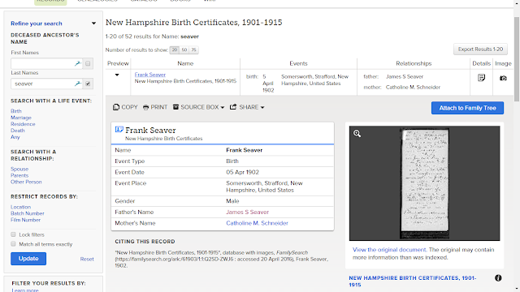Click the Update search button
Screen dimensions: 520x292
(28, 259)
